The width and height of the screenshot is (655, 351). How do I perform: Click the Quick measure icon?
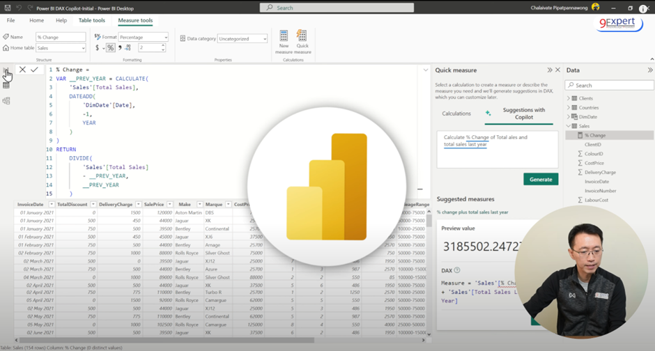tap(302, 36)
